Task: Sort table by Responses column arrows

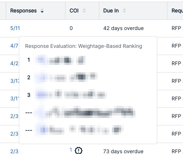Action: [x=42, y=11]
